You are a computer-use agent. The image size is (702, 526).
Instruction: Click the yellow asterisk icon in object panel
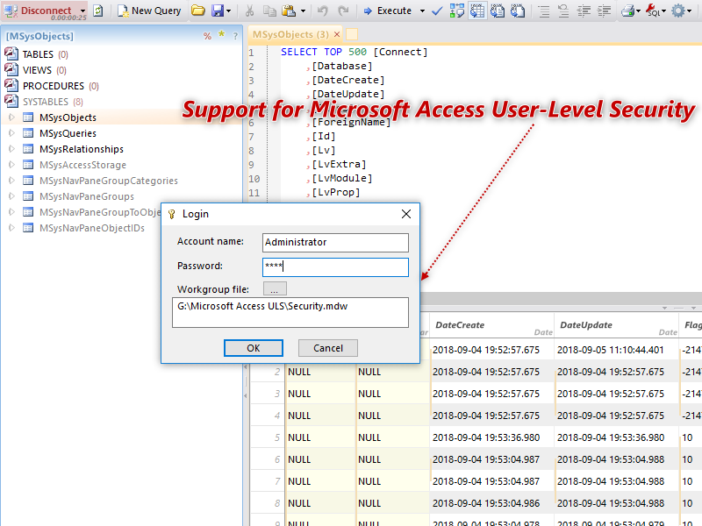click(x=221, y=34)
